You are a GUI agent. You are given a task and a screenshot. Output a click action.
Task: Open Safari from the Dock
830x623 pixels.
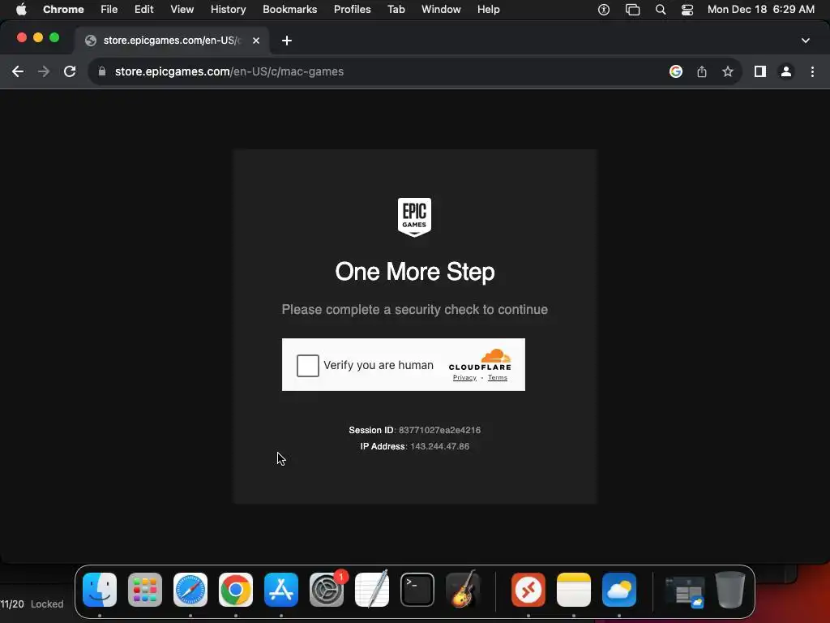(190, 590)
